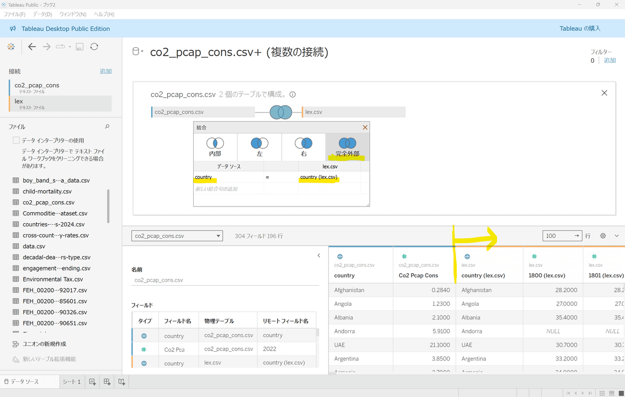Click the table icon beside child-mortality.csv
The height and width of the screenshot is (397, 625).
(16, 191)
